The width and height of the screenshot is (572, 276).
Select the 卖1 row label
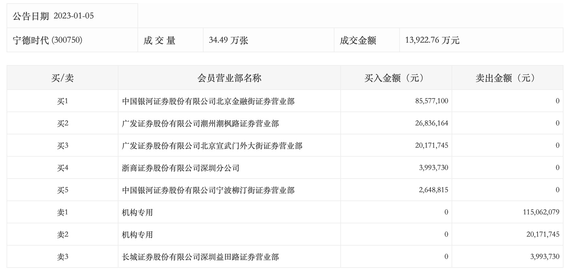pos(63,212)
